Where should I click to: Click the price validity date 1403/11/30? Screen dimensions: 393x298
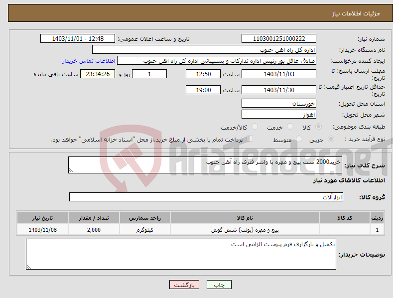pos(279,90)
